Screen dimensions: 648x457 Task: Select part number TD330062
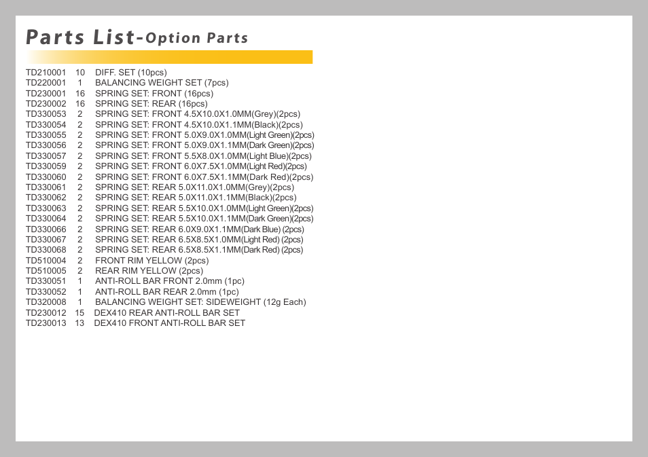point(46,198)
